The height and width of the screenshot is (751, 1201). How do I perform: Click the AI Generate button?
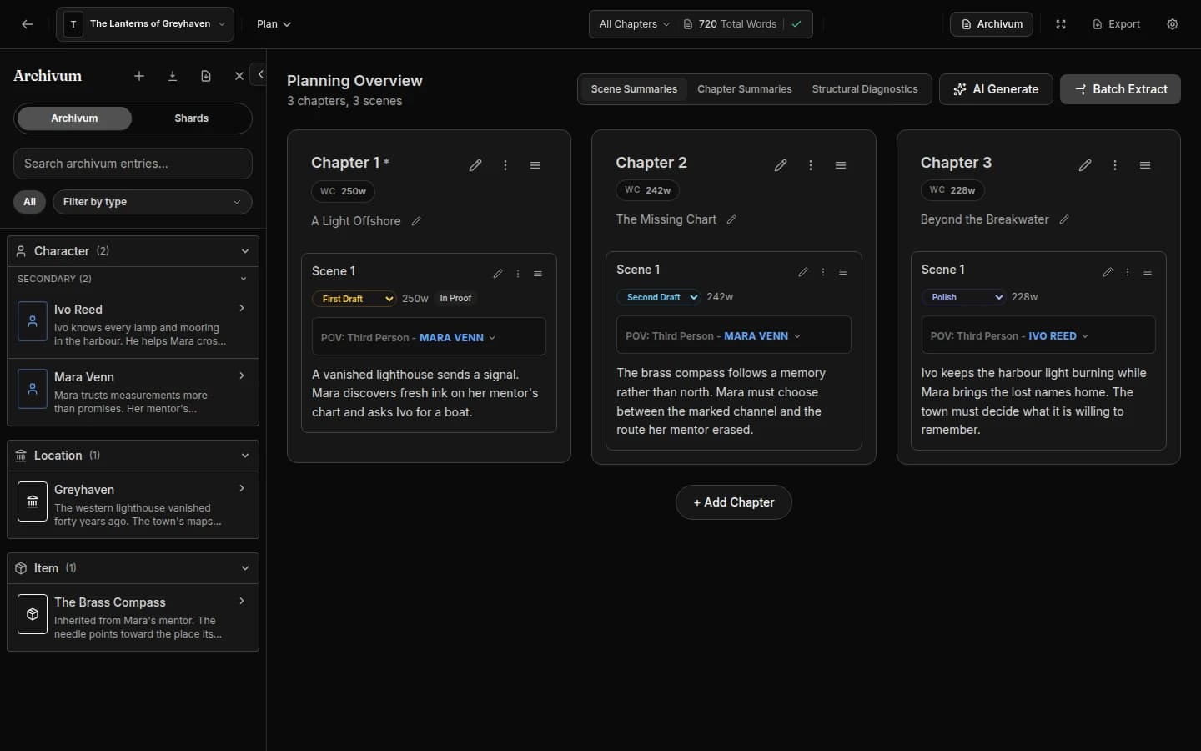[996, 89]
